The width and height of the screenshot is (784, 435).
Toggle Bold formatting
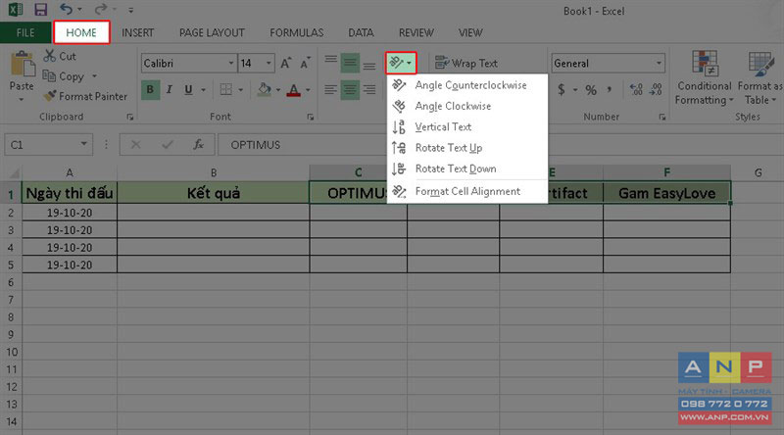150,89
